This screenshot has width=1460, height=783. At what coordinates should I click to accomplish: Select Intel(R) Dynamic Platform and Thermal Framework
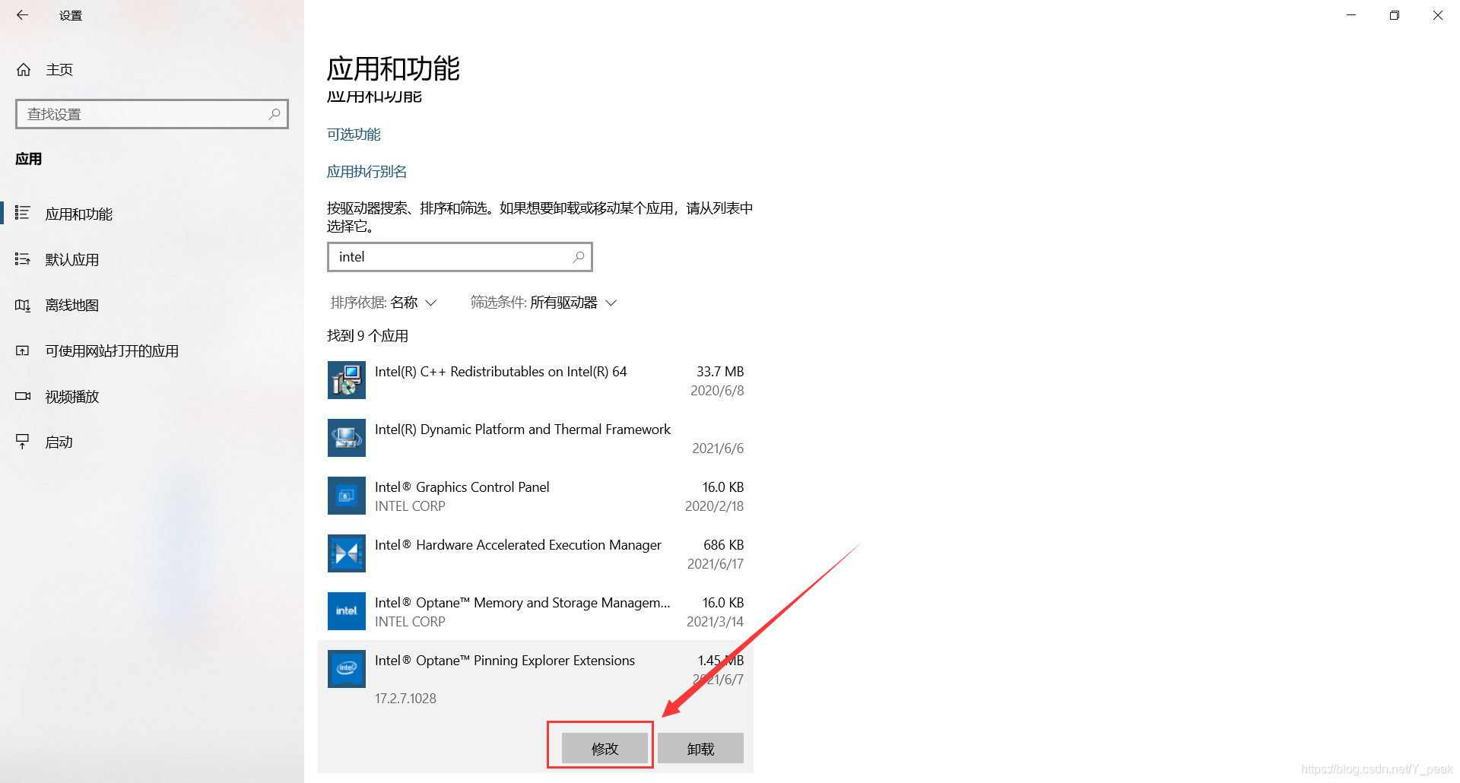536,438
